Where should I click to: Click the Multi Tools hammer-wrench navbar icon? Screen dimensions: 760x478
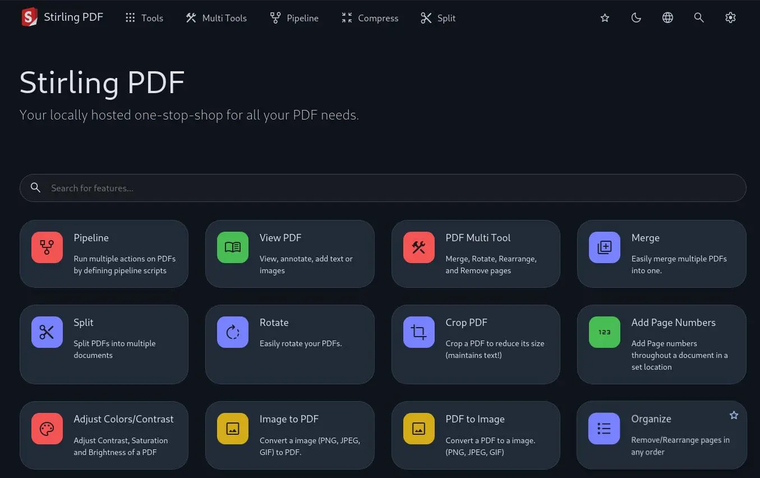coord(191,18)
